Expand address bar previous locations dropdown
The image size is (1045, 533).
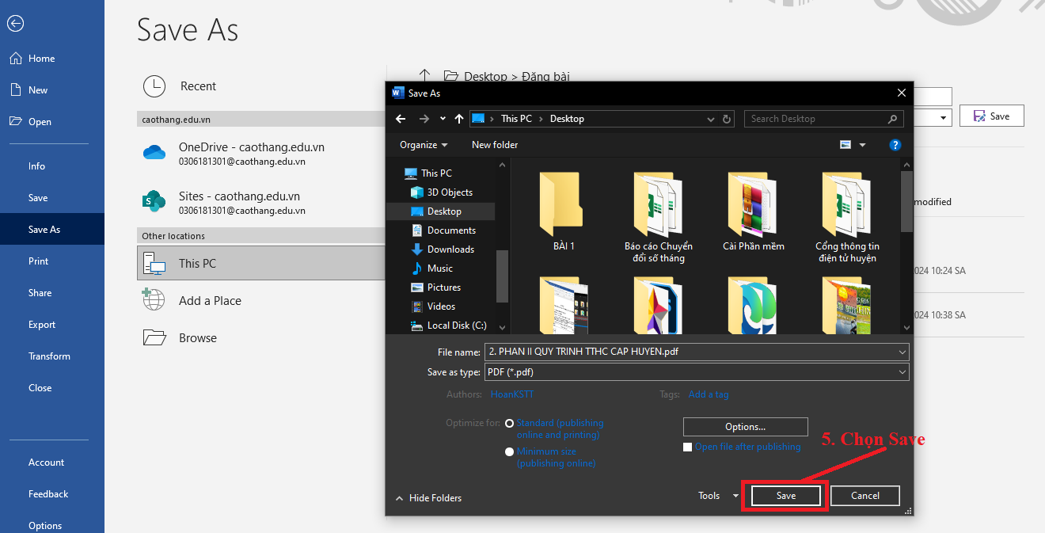tap(710, 119)
